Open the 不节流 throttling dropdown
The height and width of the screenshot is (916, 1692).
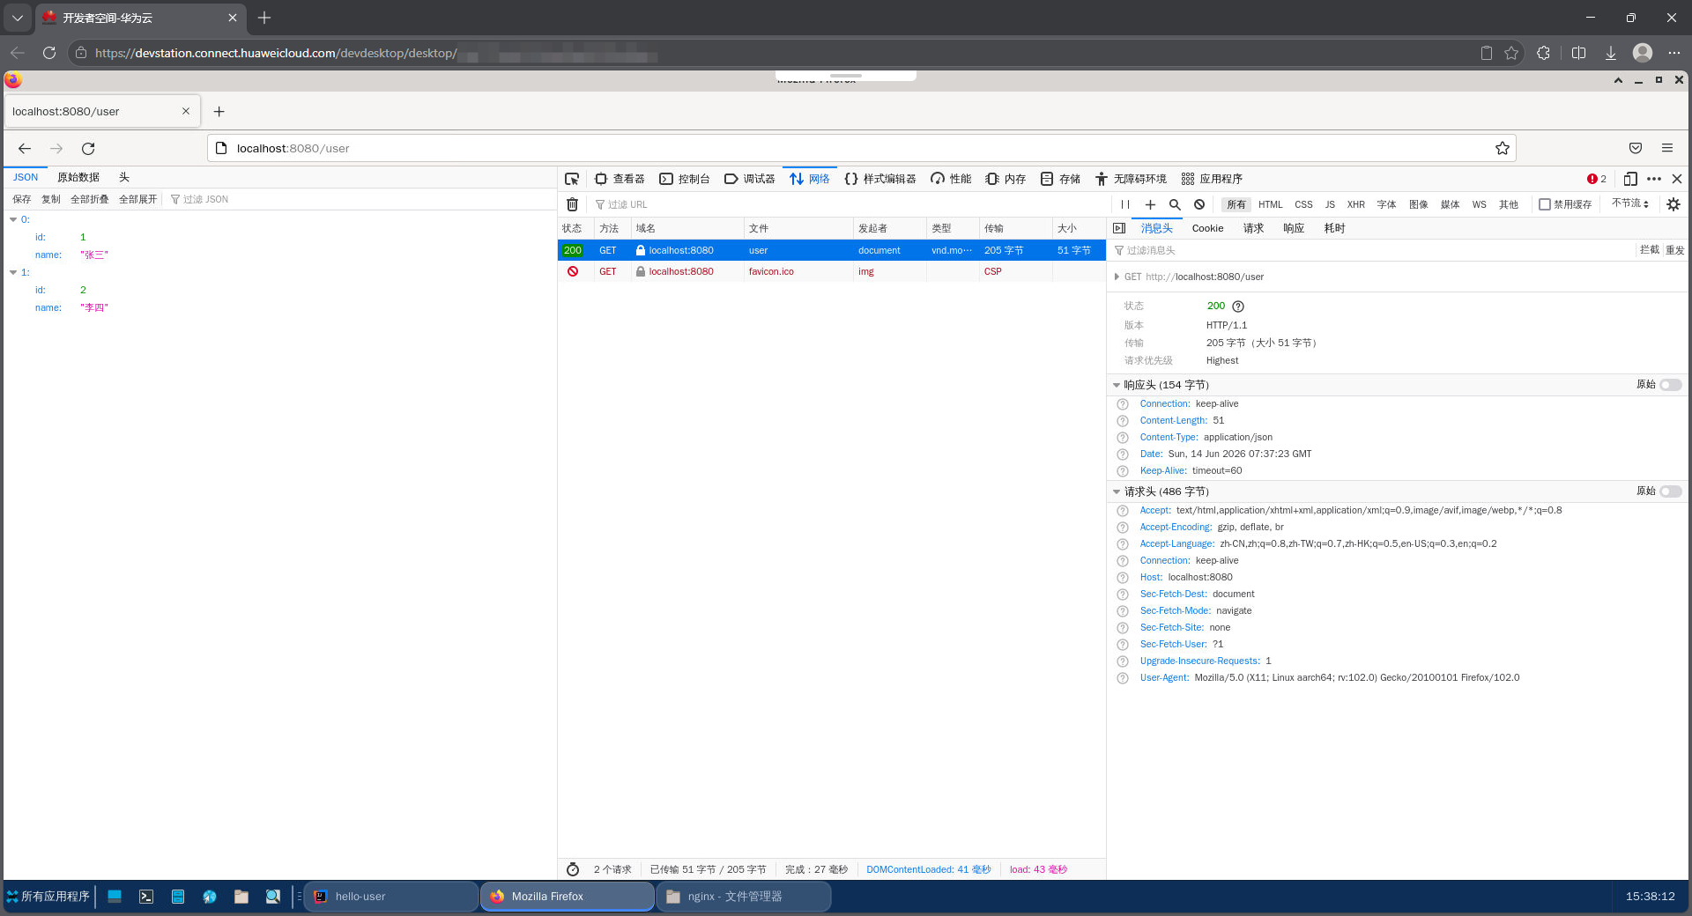click(x=1630, y=203)
